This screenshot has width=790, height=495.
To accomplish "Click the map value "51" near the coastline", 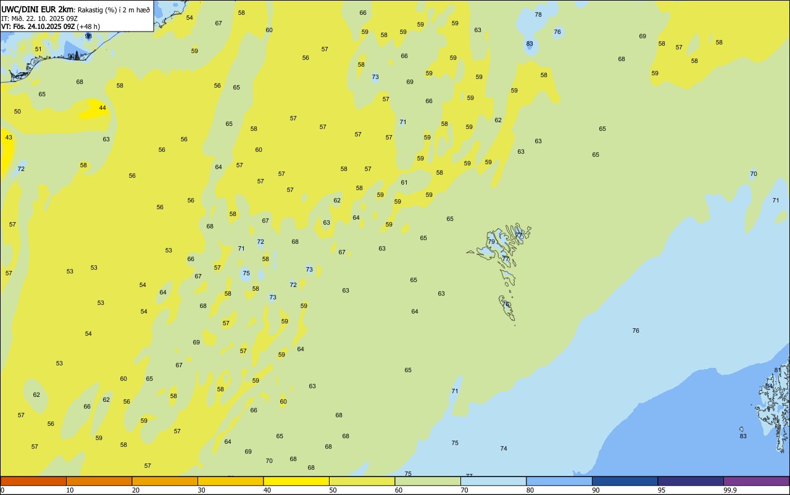I will [x=38, y=49].
